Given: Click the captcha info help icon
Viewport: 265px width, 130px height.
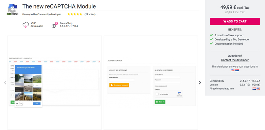Looking at the screenshot, I should click(x=22, y=104).
